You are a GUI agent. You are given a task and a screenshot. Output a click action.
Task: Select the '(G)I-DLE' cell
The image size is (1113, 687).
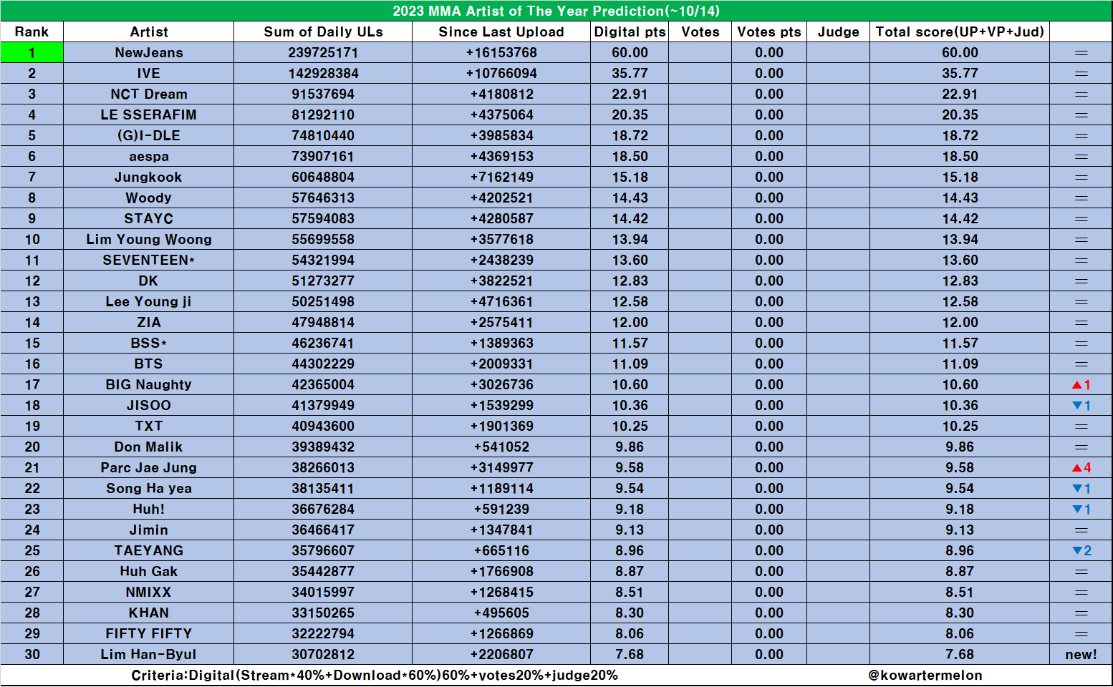[x=149, y=136]
